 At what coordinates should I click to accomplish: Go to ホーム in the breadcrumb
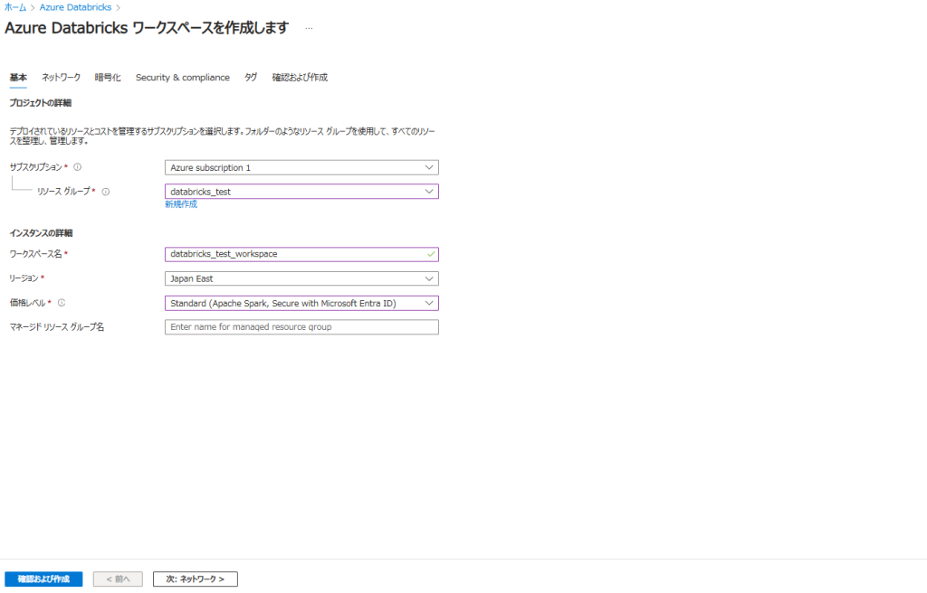click(x=15, y=7)
